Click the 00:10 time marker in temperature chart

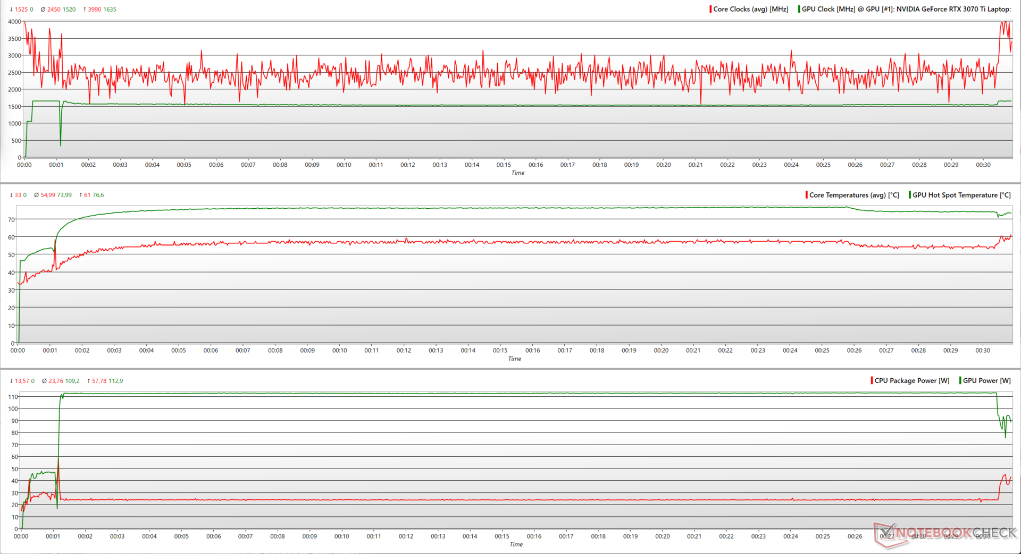click(x=339, y=350)
